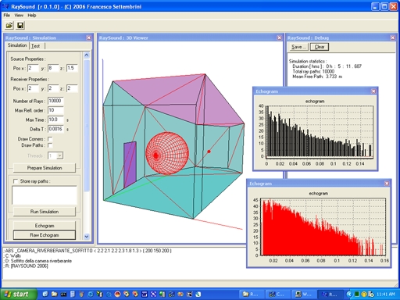Click the Clear button in Debug panel
Image resolution: width=400 pixels, height=300 pixels.
pos(320,47)
